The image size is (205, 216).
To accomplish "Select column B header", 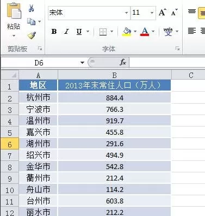I will (115, 75).
